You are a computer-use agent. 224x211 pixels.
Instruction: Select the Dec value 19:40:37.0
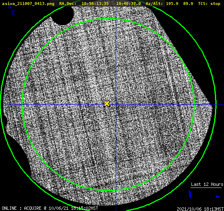pyautogui.click(x=128, y=4)
